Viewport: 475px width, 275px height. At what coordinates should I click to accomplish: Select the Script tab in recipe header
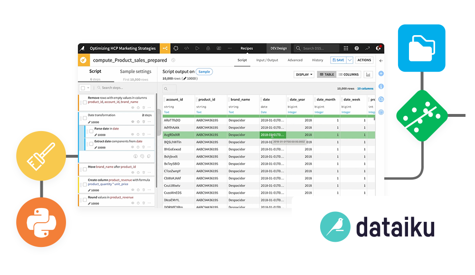click(x=242, y=60)
